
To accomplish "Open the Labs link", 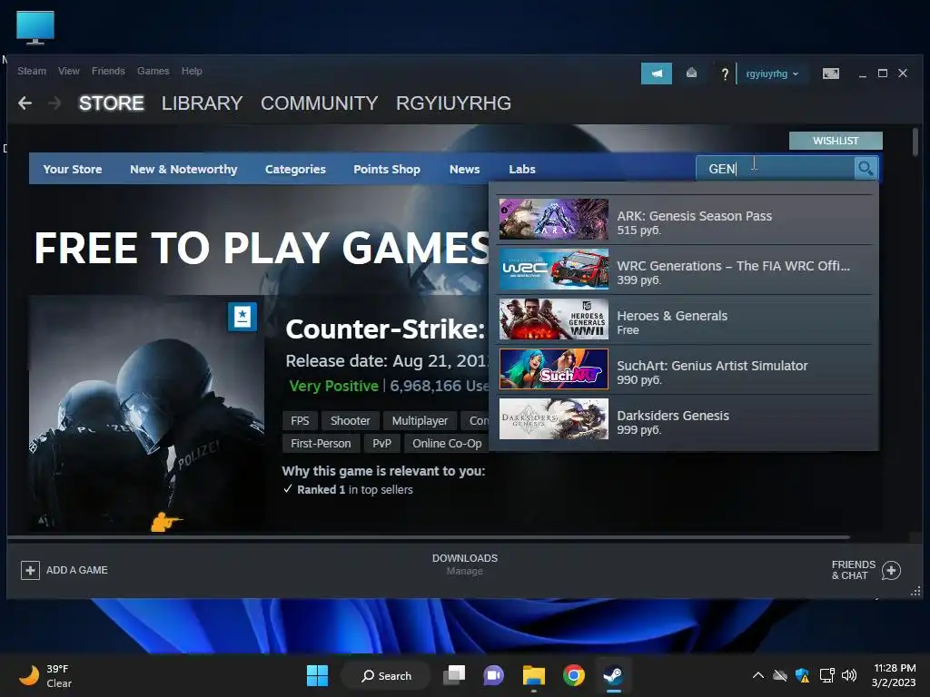I will click(x=522, y=169).
